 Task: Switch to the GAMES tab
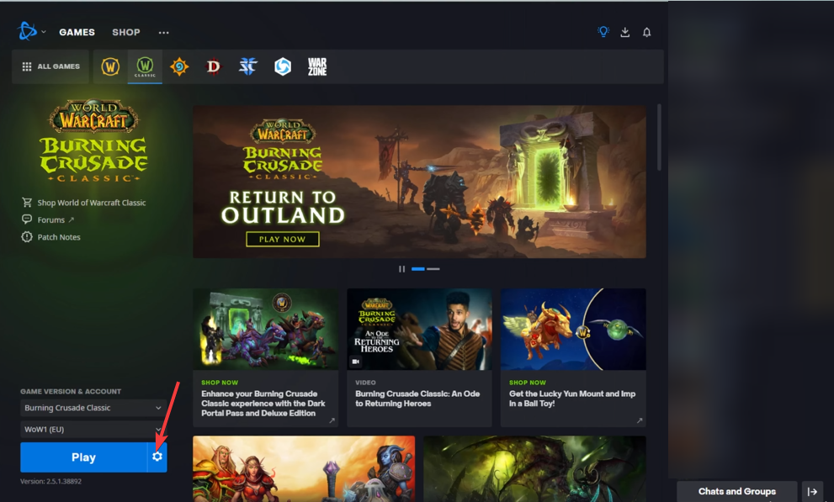tap(77, 33)
